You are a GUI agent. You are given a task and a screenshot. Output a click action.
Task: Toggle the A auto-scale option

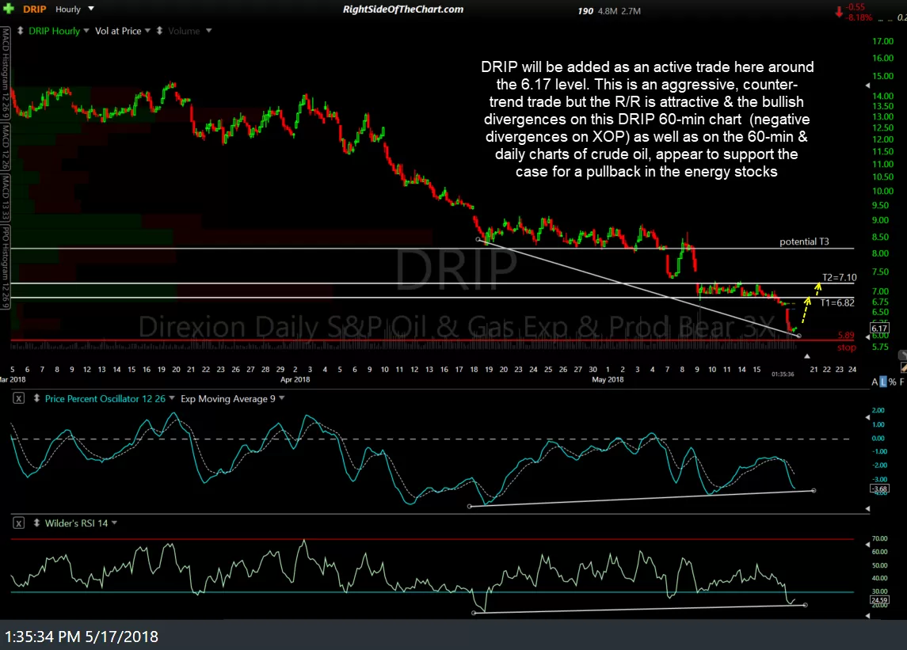coord(874,382)
